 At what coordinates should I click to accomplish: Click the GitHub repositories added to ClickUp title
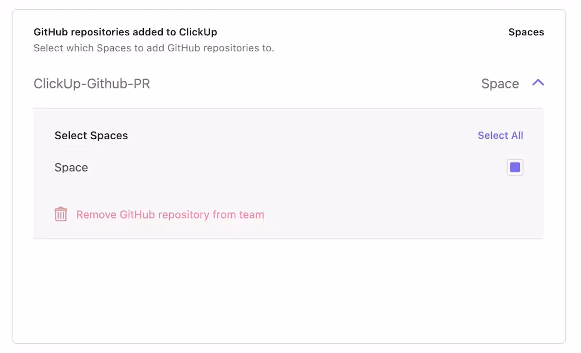pyautogui.click(x=125, y=32)
